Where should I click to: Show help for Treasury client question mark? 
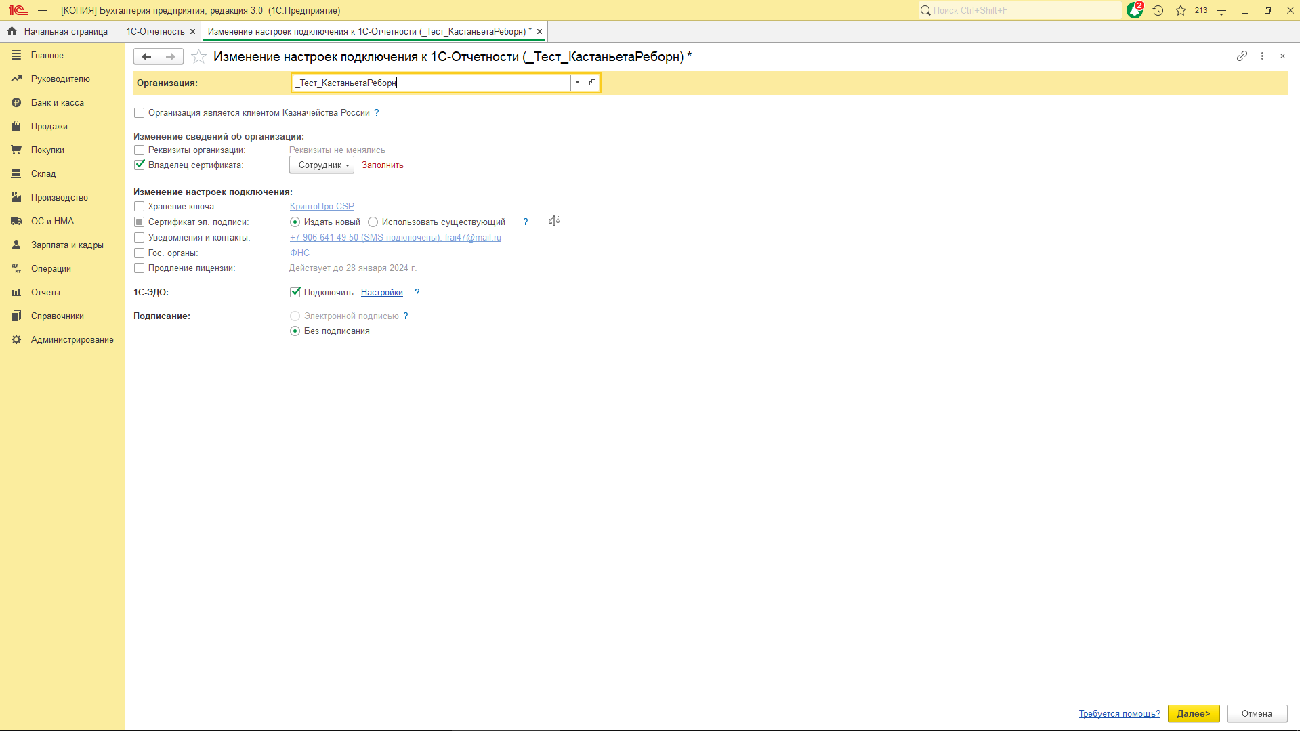[x=377, y=112]
